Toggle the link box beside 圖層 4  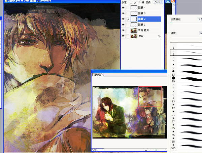pos(128,8)
